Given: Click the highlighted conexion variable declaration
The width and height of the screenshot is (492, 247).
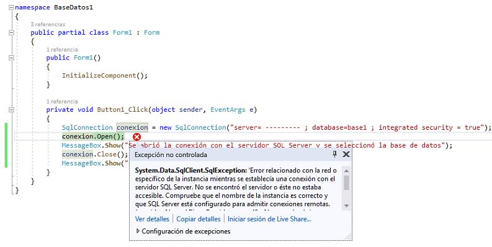Looking at the screenshot, I should click(132, 127).
